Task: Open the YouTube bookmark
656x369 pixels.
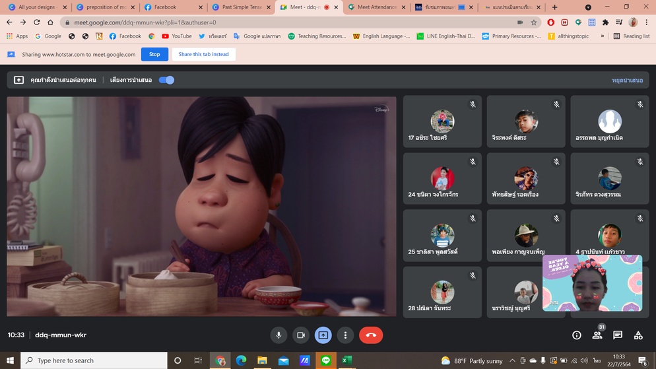Action: pyautogui.click(x=177, y=36)
